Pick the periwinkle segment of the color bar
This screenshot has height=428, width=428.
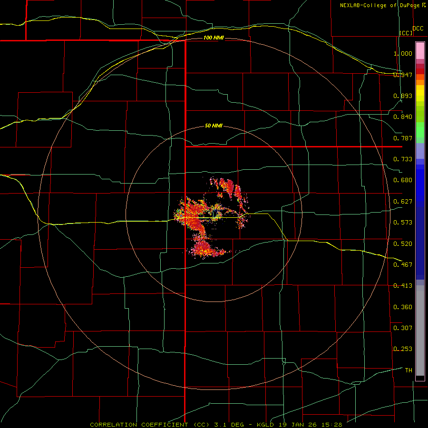(420, 151)
